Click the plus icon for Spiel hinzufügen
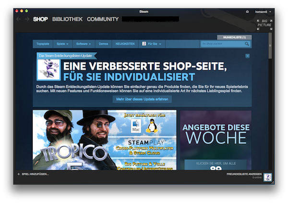This screenshot has width=288, height=203. 19,174
